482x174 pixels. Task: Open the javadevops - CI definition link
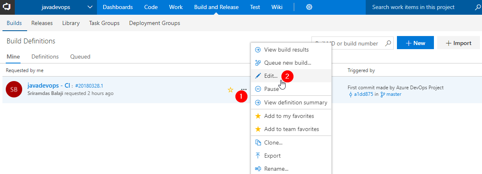point(49,86)
